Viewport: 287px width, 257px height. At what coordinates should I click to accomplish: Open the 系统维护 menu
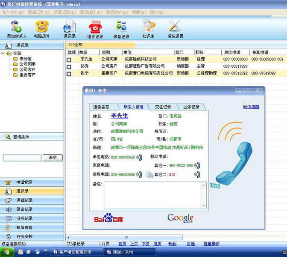117,12
